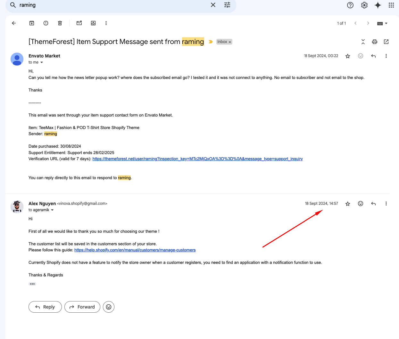Open More menu for Envato Market message
The height and width of the screenshot is (339, 399).
click(386, 56)
